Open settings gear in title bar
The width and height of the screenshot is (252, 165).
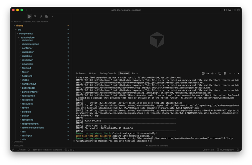238,10
